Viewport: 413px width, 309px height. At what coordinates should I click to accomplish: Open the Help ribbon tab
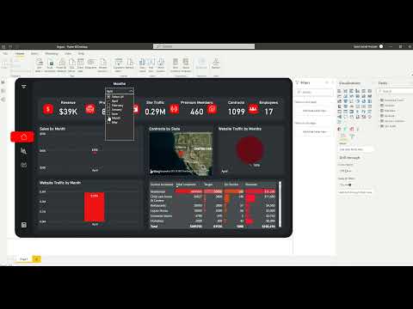pos(81,53)
